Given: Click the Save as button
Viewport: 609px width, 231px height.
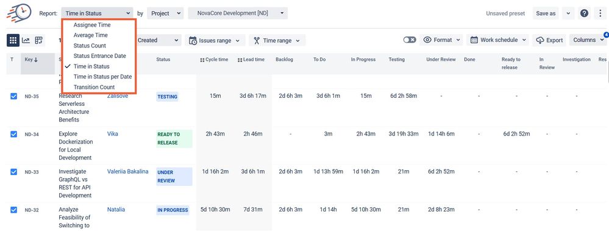Looking at the screenshot, I should [x=546, y=13].
